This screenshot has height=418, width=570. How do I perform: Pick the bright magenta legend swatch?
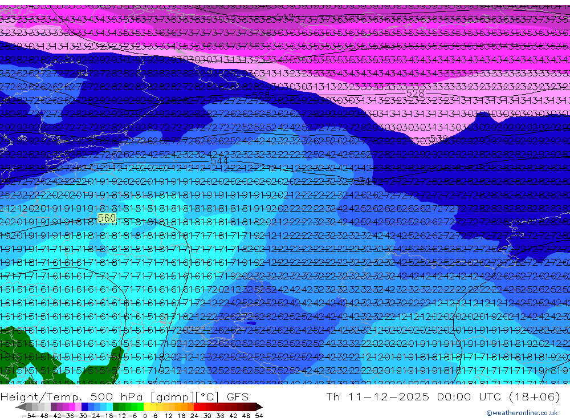(x=72, y=407)
